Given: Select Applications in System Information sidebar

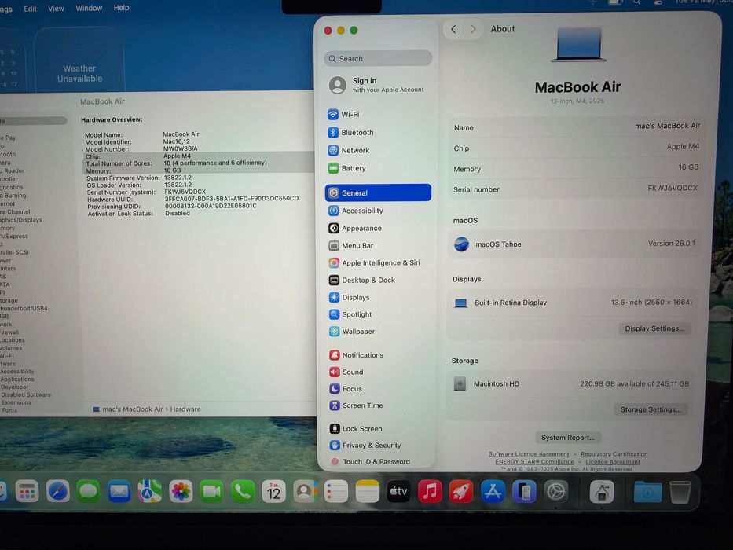Looking at the screenshot, I should tap(16, 379).
